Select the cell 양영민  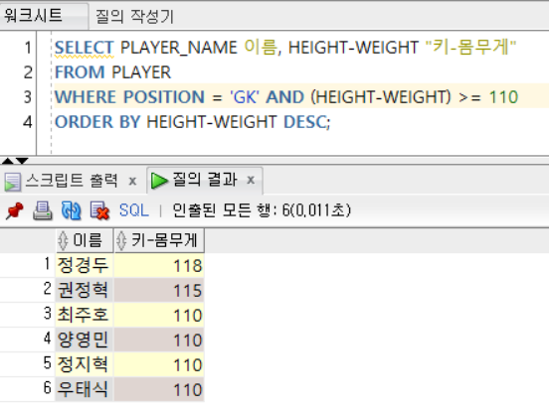tap(84, 340)
